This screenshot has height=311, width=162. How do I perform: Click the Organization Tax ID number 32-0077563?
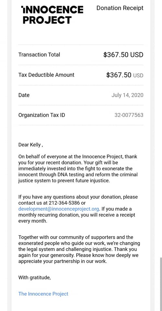pos(129,115)
